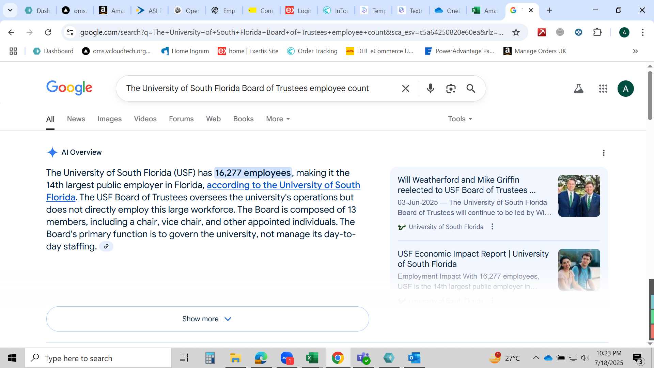Open AI Overview three-dot options
This screenshot has width=654, height=368.
(604, 153)
